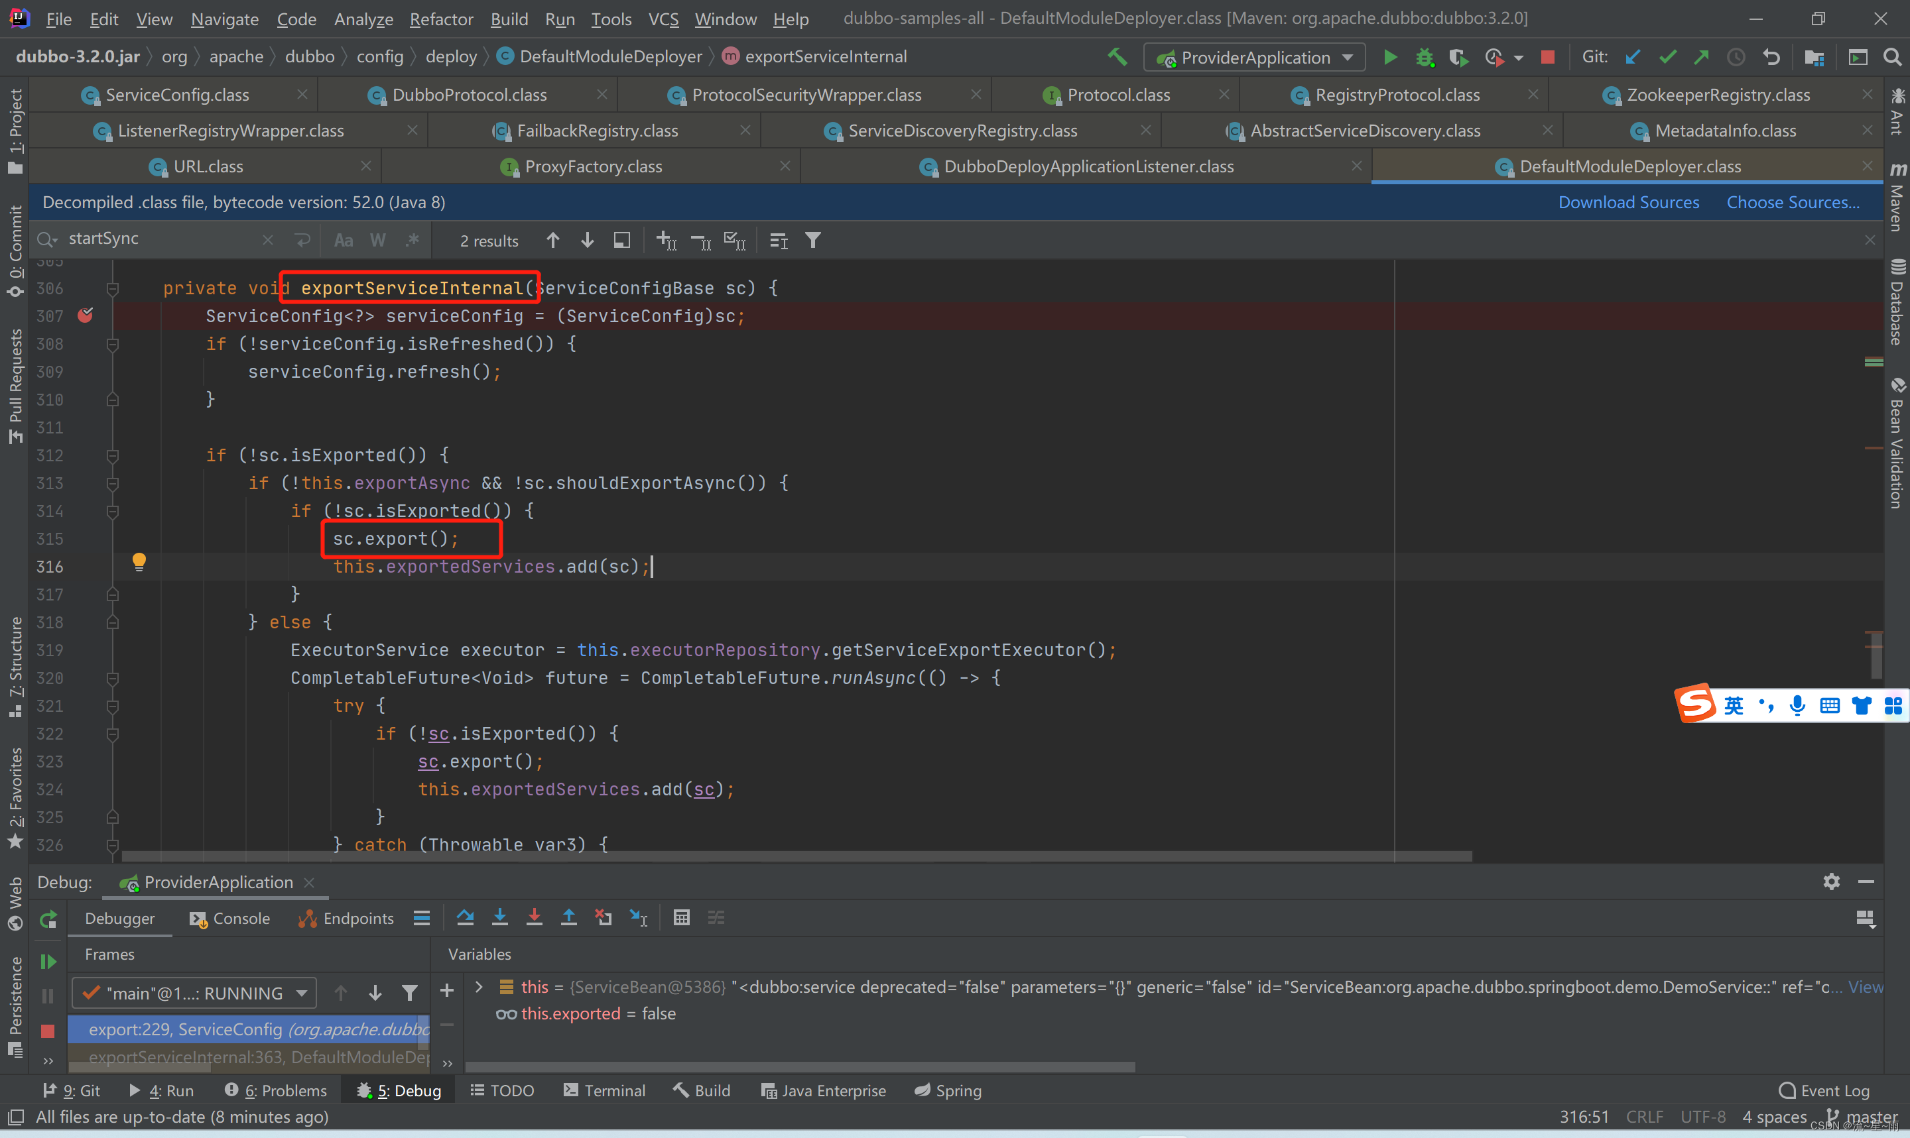Collapse the try block fold at line 321
The width and height of the screenshot is (1910, 1138).
pyautogui.click(x=113, y=707)
